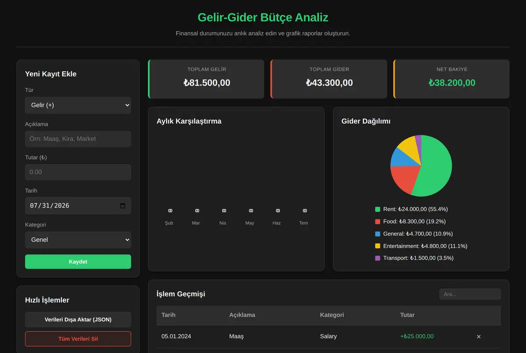Click the Tutar column header

pos(407,315)
